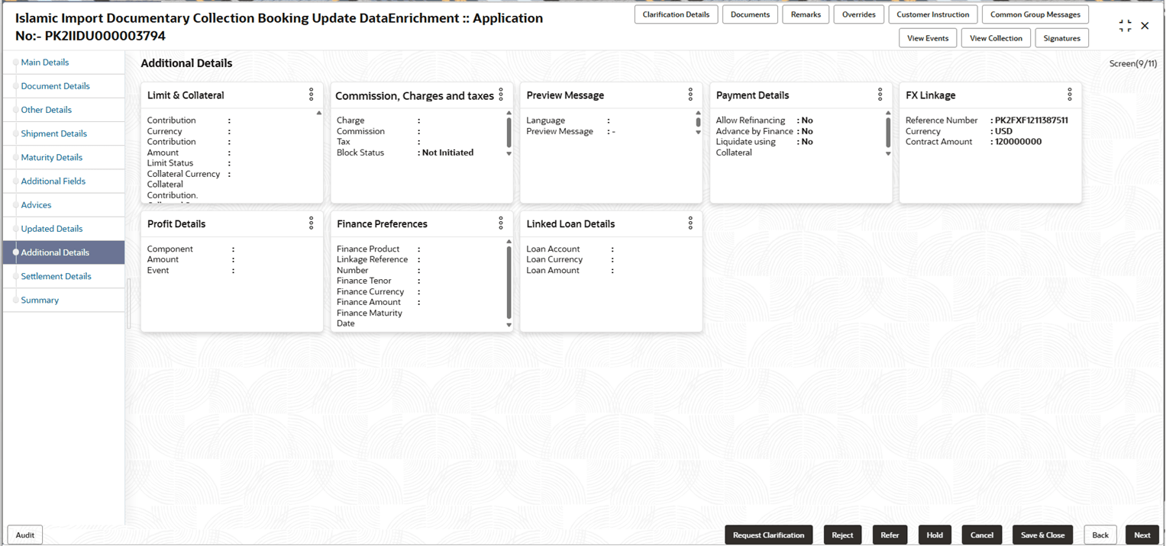Screen dimensions: 1166x546
Task: Click the Payment Details tile scrollbar
Action: coord(888,133)
